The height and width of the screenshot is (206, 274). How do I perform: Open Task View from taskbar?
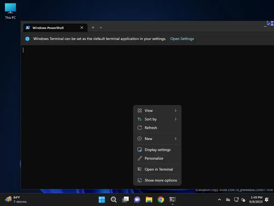[125, 200]
